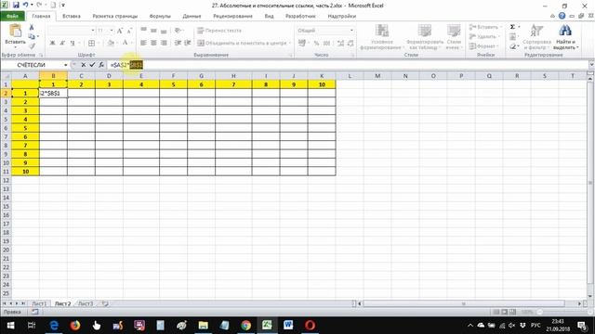Screen dimensions: 595x334
Task: Activate the Format Painter brush
Action: pyautogui.click(x=32, y=45)
